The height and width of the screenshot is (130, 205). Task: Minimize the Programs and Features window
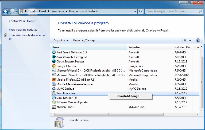click(183, 3)
